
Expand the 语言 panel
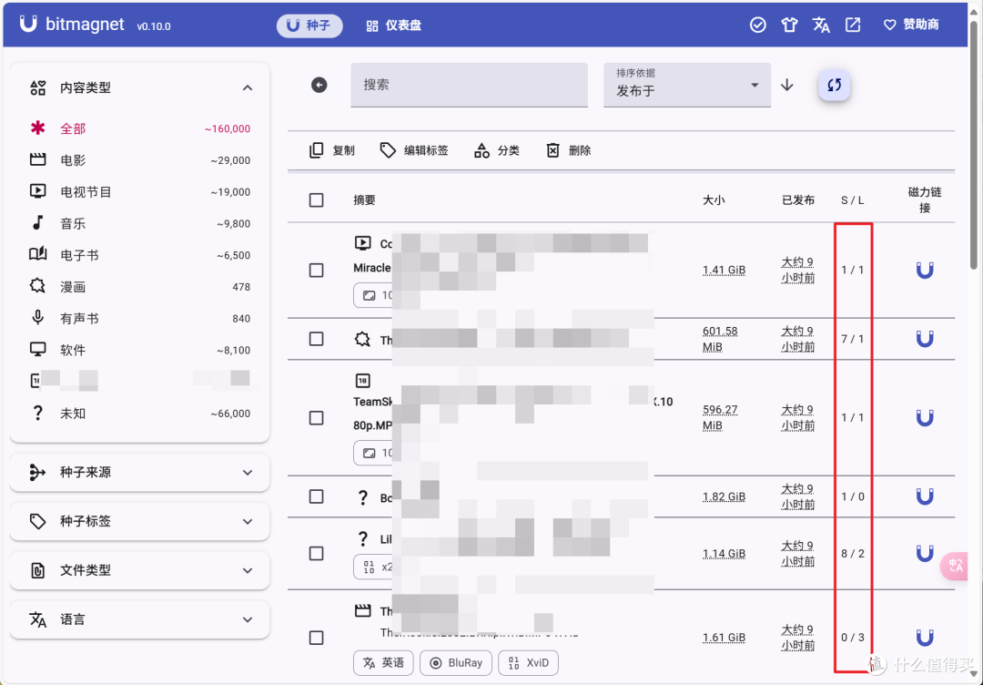tap(140, 619)
